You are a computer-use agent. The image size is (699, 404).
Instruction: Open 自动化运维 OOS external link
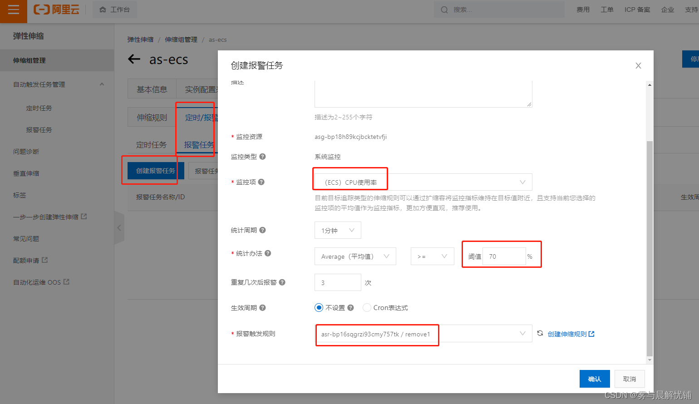41,282
